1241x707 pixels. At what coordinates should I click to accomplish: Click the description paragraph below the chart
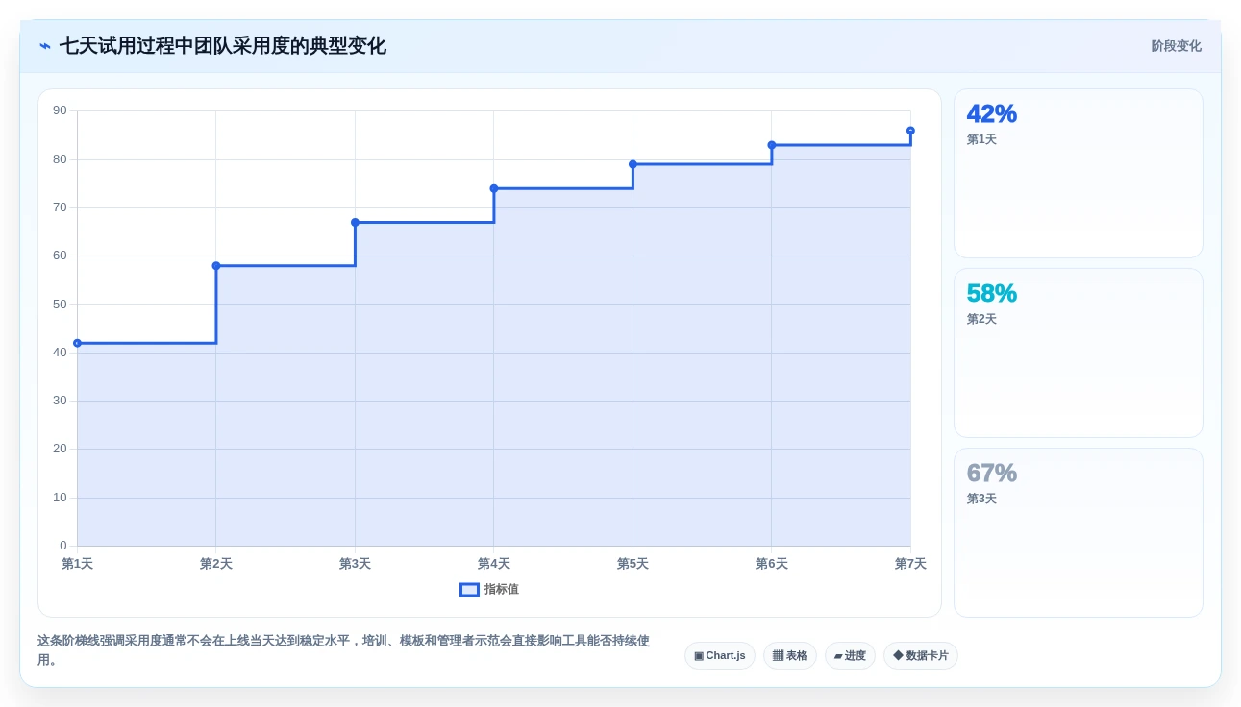coord(343,650)
